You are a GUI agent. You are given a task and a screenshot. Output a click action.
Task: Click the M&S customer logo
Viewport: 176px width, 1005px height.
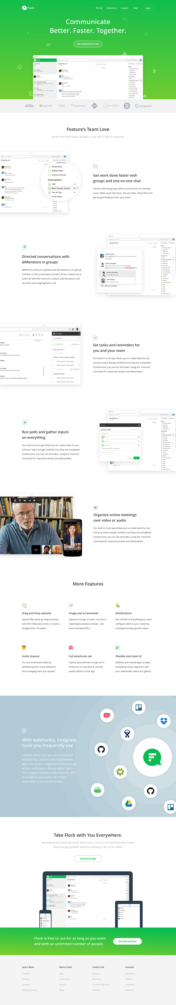(x=62, y=106)
